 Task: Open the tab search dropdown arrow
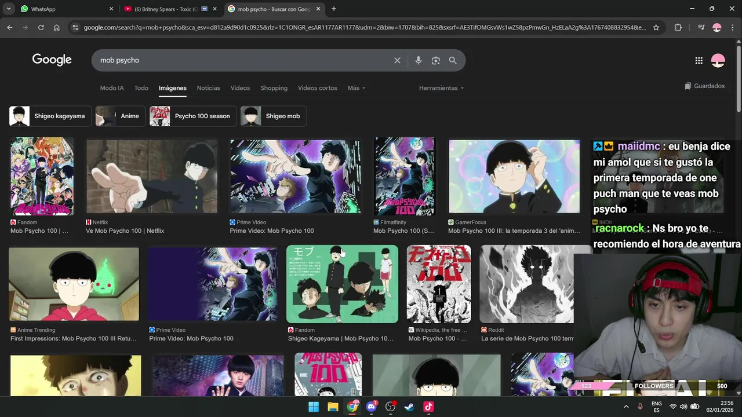pyautogui.click(x=9, y=9)
